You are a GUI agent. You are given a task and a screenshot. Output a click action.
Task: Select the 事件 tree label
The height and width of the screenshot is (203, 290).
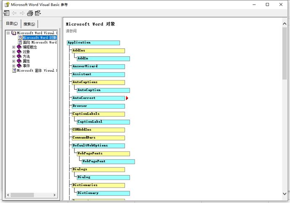pos(26,66)
